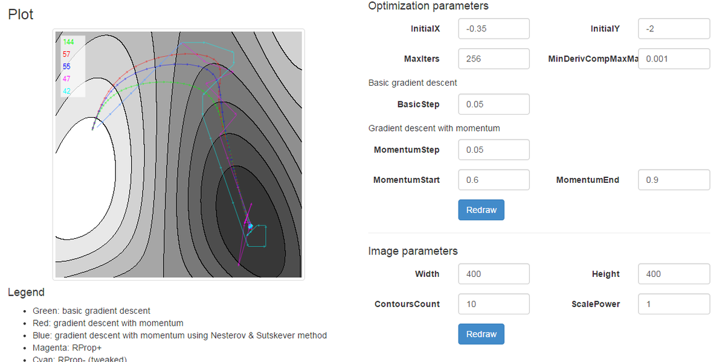Click the cyan iteration count 42 in legend
The height and width of the screenshot is (362, 725).
66,91
